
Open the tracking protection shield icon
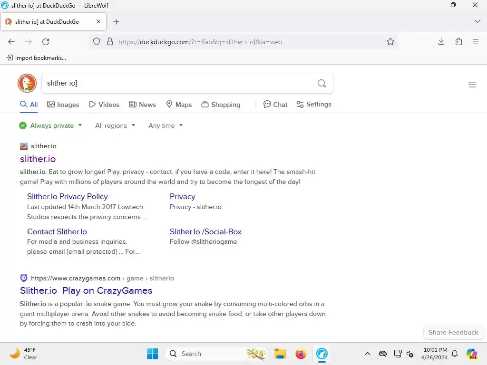pyautogui.click(x=97, y=42)
